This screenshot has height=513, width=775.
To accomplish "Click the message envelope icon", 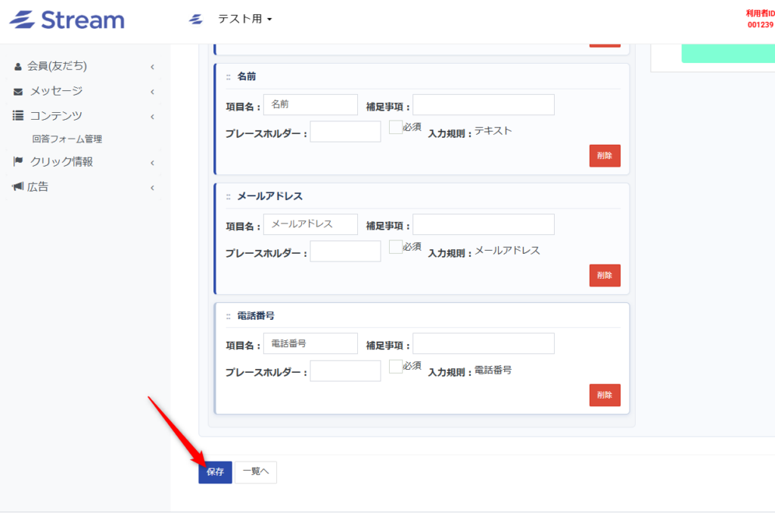I will click(x=18, y=92).
